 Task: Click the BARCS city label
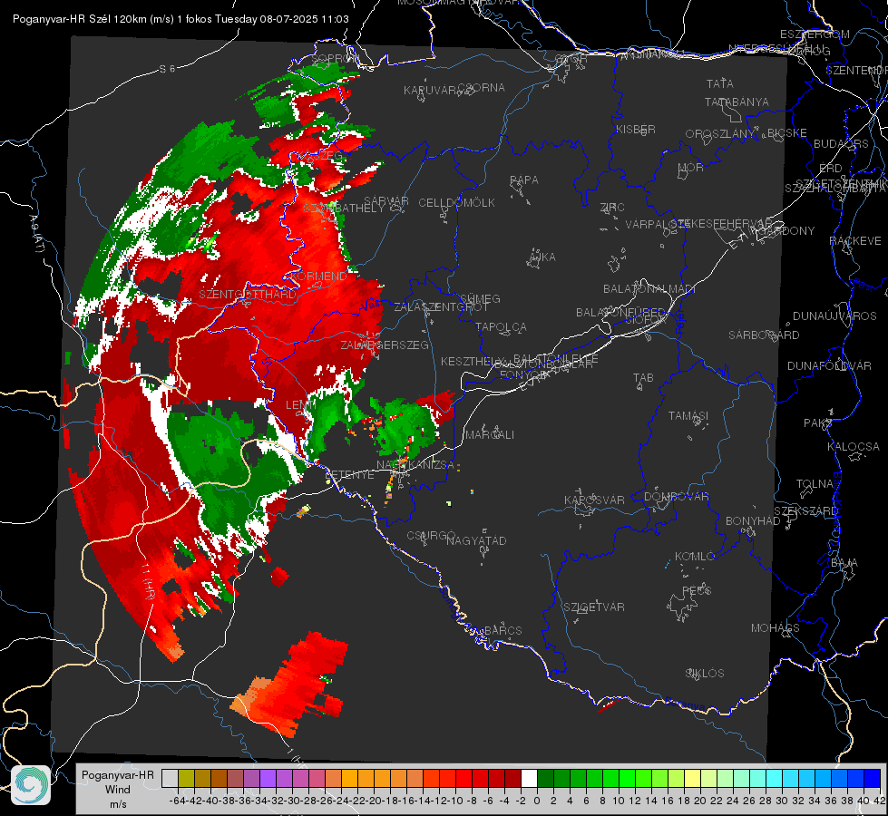[503, 631]
